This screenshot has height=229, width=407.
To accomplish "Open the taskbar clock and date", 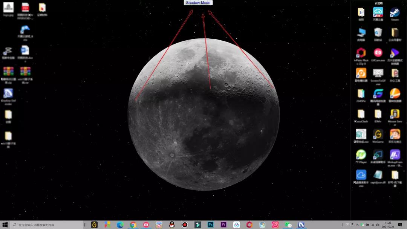I will coord(388,224).
